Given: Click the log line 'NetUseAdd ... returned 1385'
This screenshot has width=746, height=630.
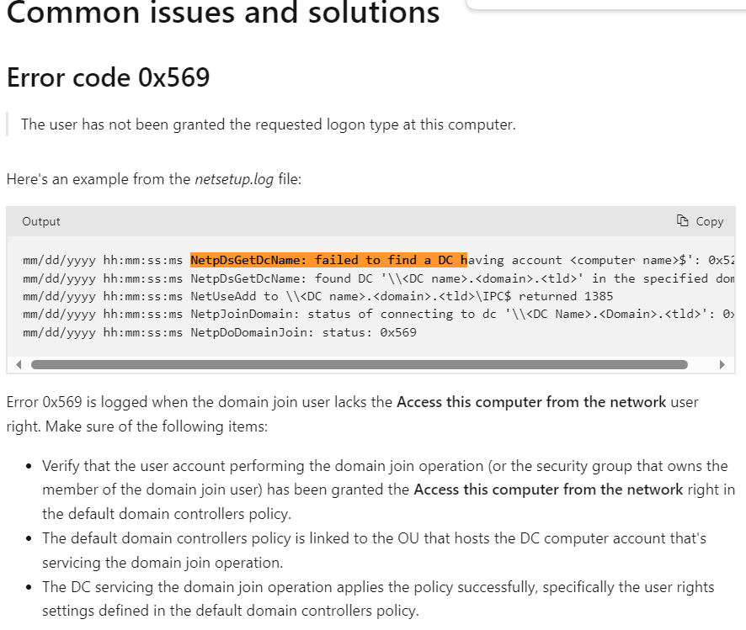Looking at the screenshot, I should 317,296.
